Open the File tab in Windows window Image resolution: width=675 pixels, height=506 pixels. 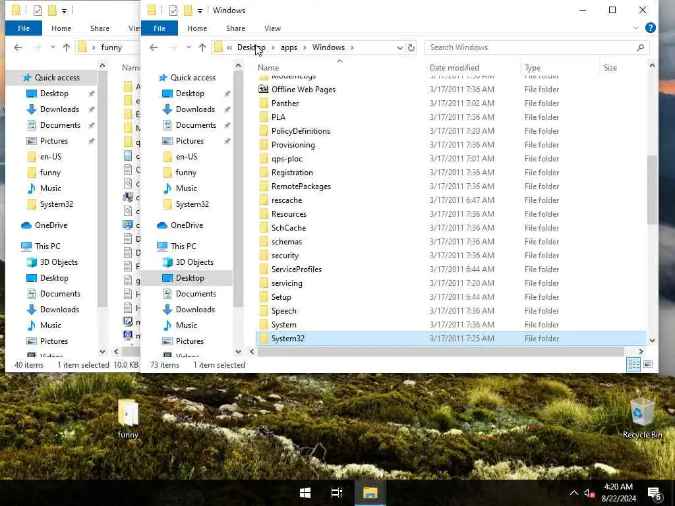[160, 28]
